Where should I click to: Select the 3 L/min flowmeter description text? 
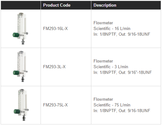123,67
